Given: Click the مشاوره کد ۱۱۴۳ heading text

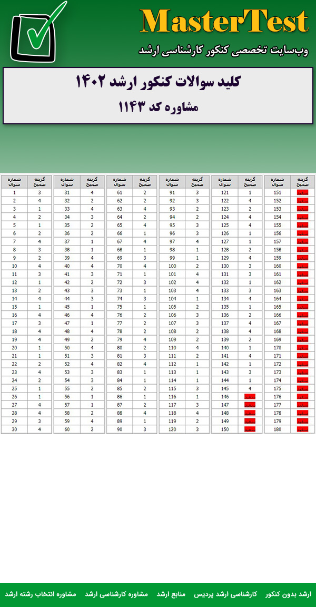Looking at the screenshot, I should click(x=158, y=107).
